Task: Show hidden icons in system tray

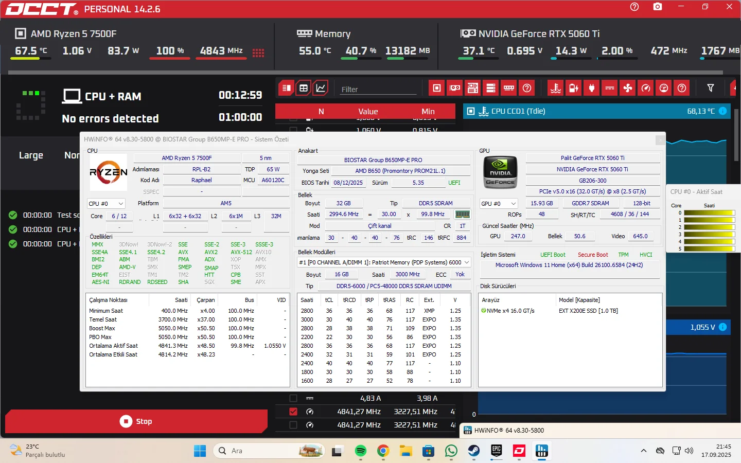Action: (x=644, y=451)
